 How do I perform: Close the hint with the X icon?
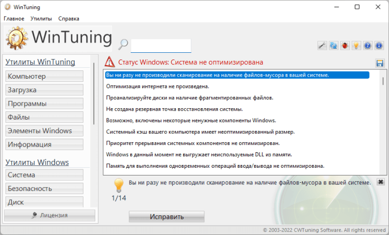[x=381, y=182]
